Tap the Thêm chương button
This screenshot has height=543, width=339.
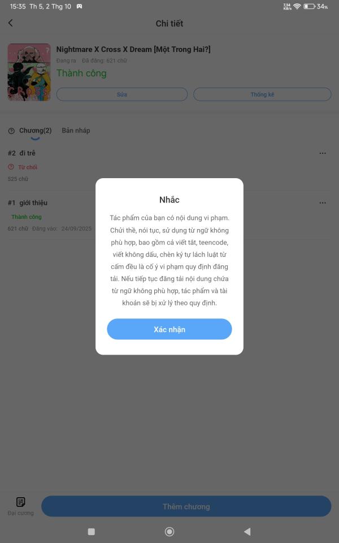pos(186,506)
